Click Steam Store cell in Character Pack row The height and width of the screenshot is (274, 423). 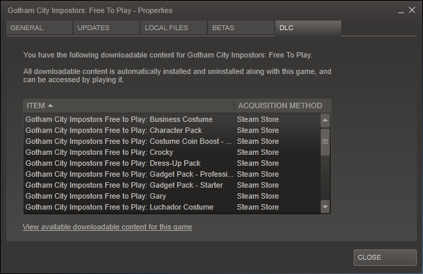click(258, 130)
